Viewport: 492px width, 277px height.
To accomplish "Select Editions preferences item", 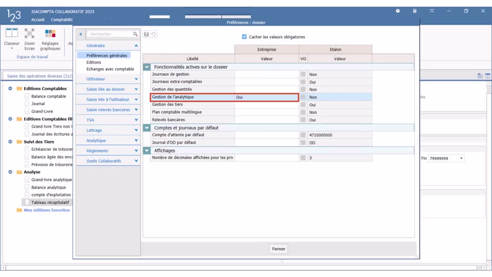I will 93,63.
